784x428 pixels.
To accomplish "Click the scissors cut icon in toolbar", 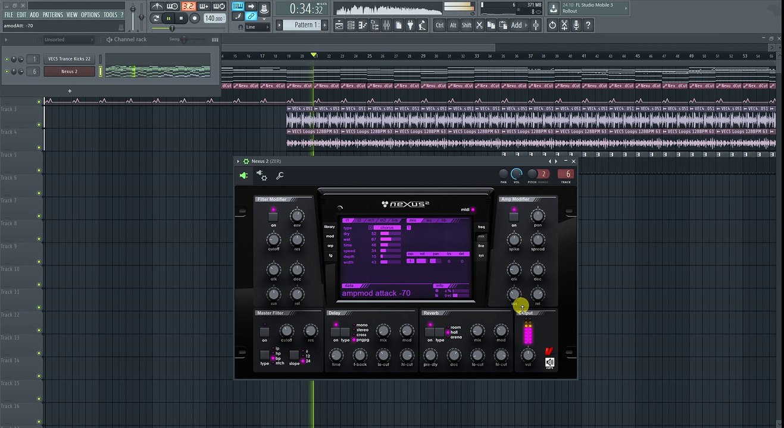I will tap(479, 25).
